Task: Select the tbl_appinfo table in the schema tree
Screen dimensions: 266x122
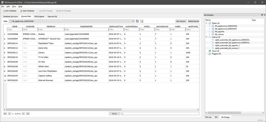Action: (x=220, y=31)
